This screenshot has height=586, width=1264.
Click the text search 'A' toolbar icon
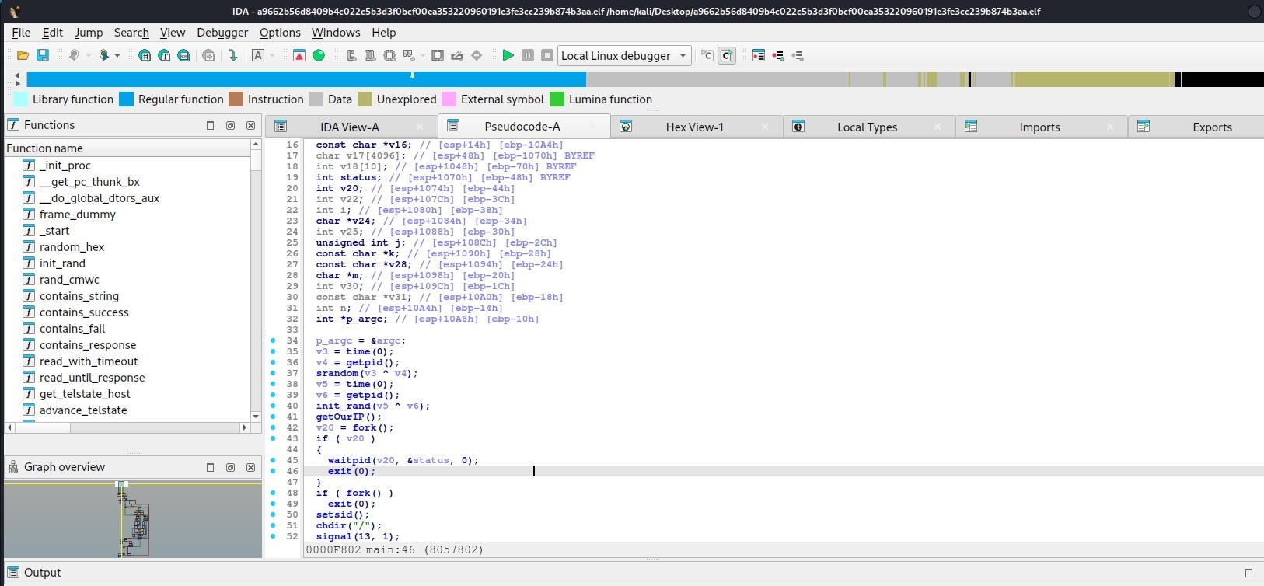[258, 55]
